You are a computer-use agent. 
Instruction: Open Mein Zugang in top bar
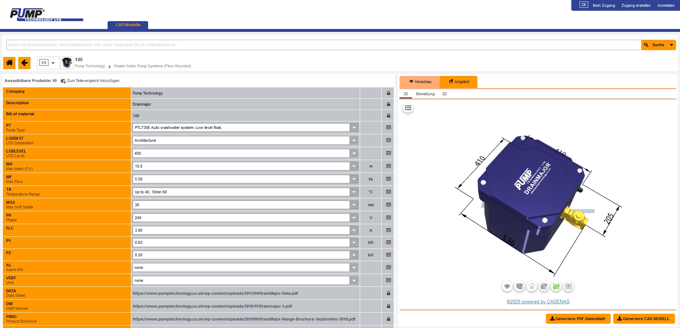point(604,5)
